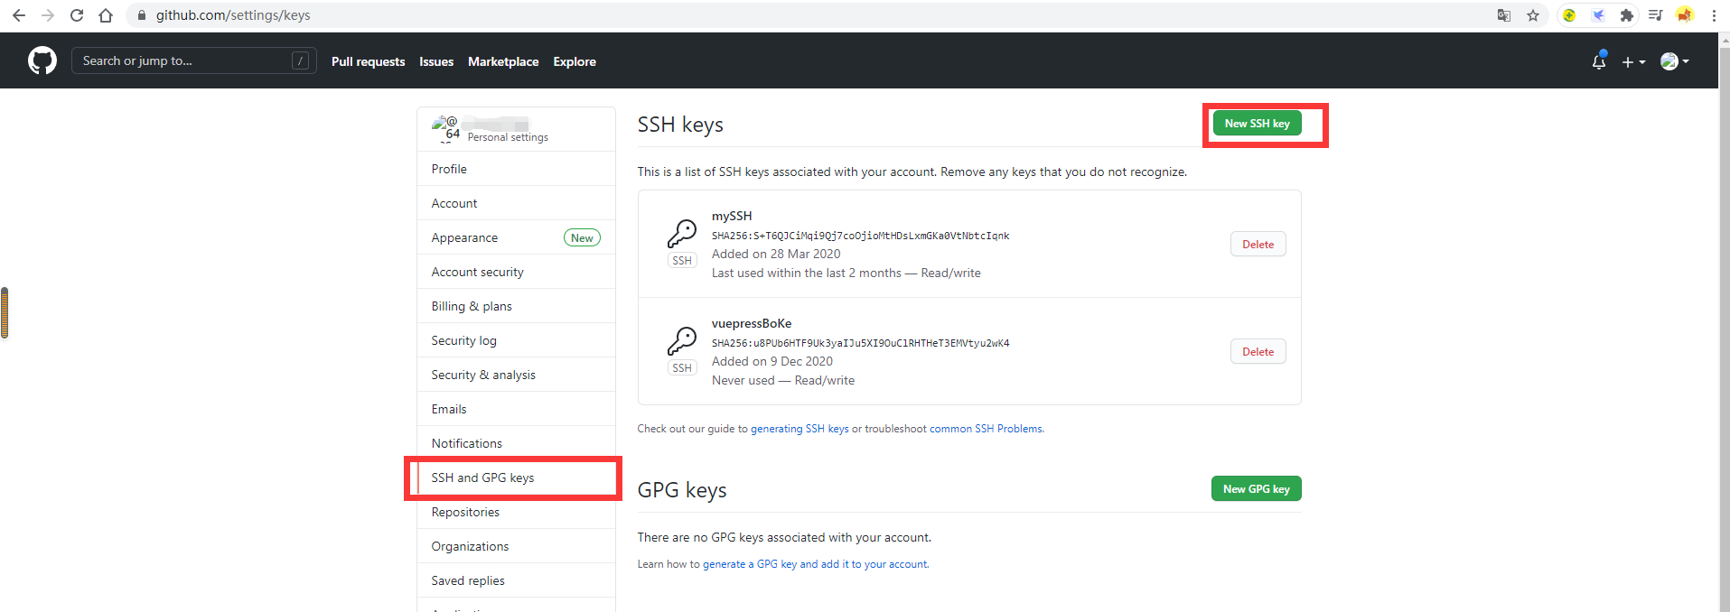The height and width of the screenshot is (612, 1730).
Task: Click the blue bird extension icon
Action: [1598, 15]
